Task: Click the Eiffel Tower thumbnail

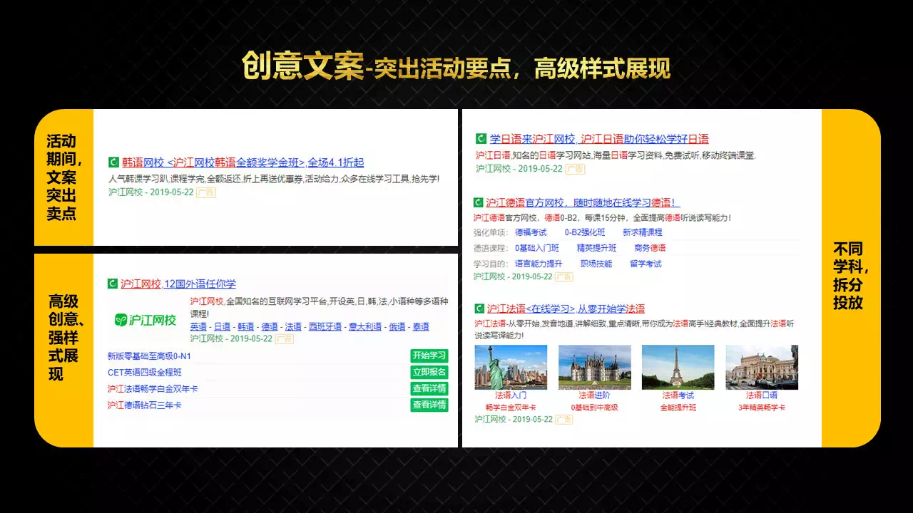Action: pyautogui.click(x=678, y=367)
